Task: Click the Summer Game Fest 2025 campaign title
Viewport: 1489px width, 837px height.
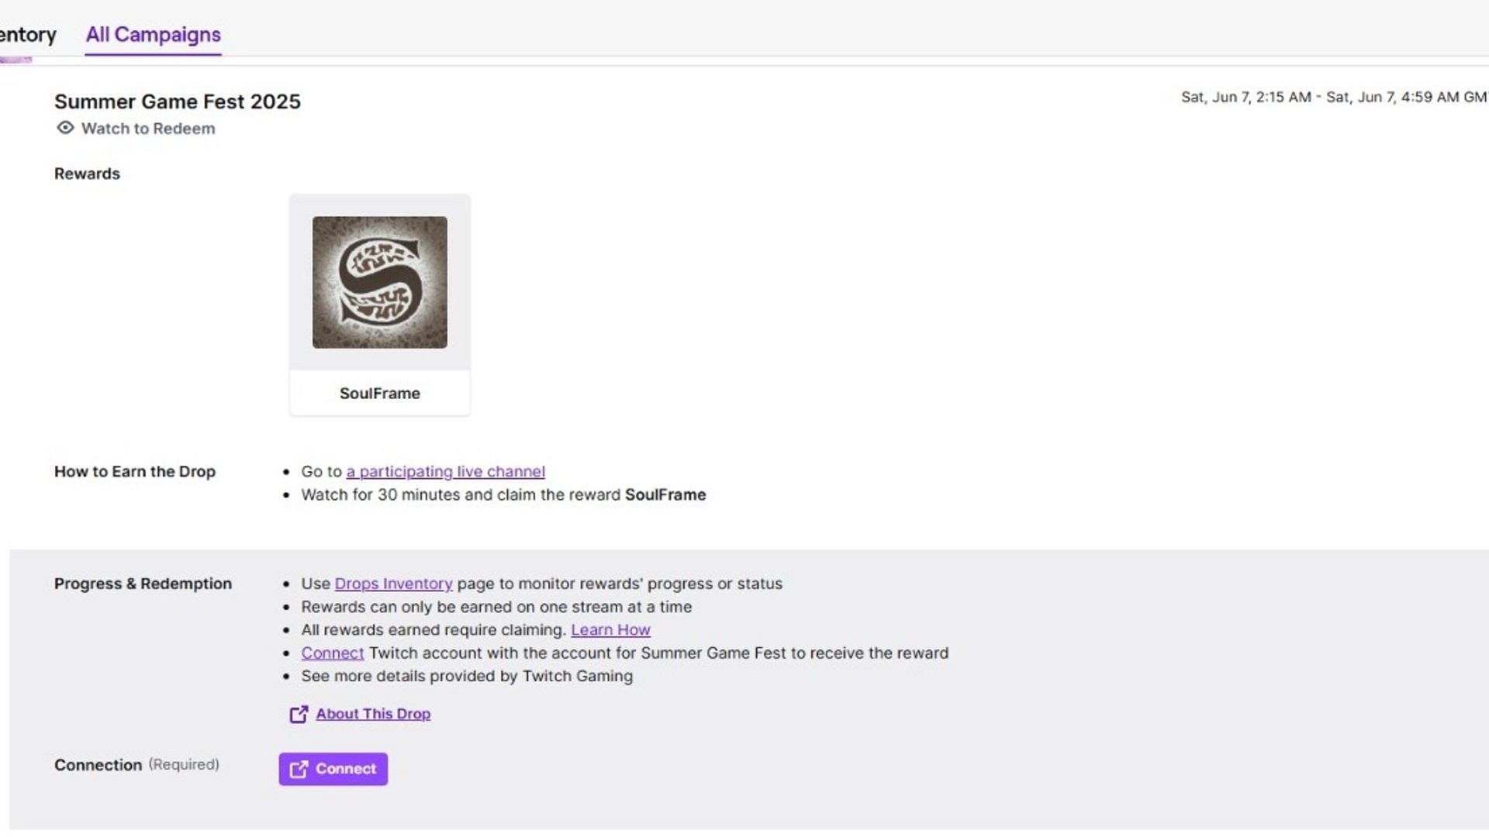Action: 178,102
